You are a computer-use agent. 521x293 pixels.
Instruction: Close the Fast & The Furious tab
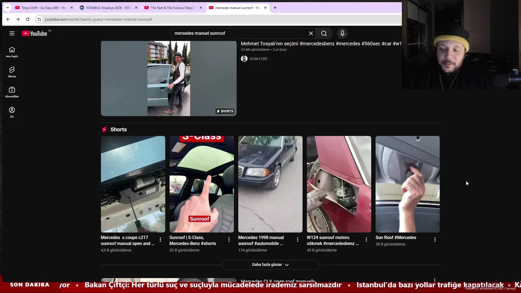pos(201,8)
